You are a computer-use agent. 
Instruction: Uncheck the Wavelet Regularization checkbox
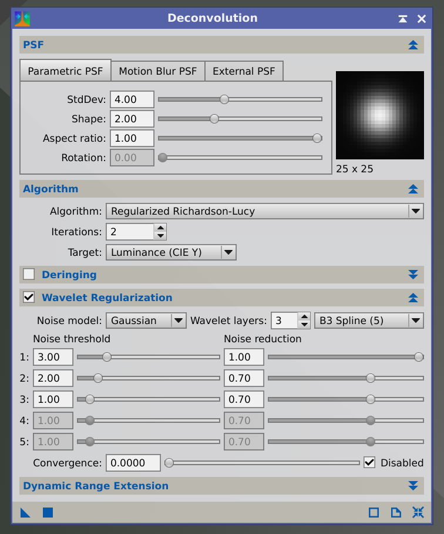pyautogui.click(x=29, y=298)
